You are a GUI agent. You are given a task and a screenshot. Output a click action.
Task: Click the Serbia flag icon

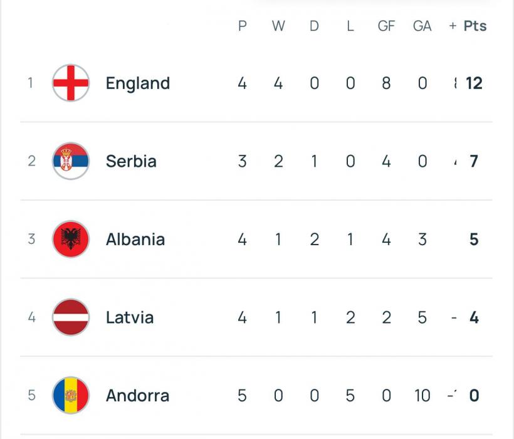click(71, 161)
